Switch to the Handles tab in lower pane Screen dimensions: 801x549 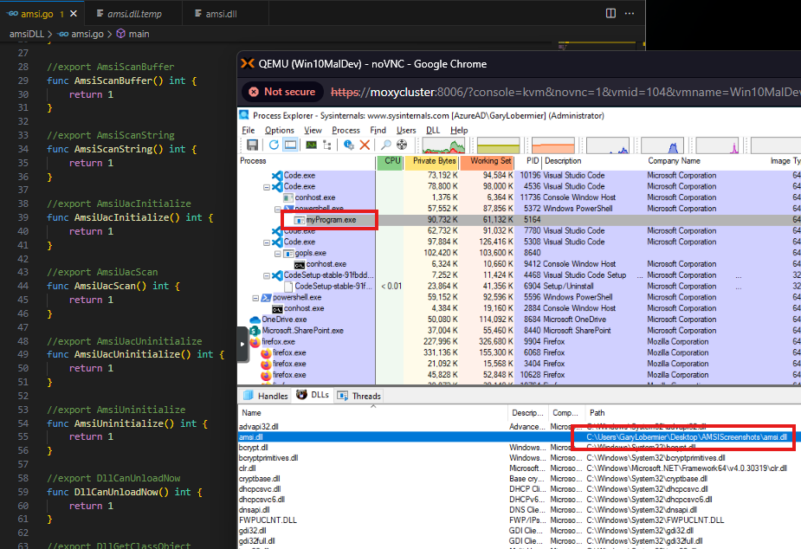tap(266, 396)
